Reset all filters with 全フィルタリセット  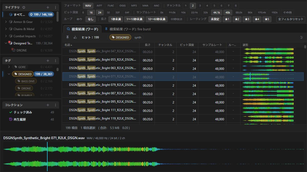(291, 19)
